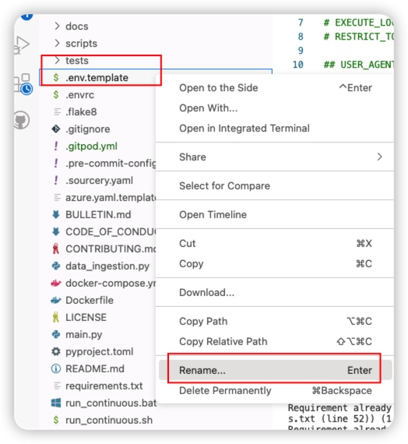Click lines icon beside requirements.txt
This screenshot has height=444, width=408.
pos(57,386)
